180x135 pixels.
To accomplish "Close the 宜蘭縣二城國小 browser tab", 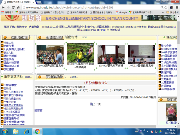I will (33, 2).
